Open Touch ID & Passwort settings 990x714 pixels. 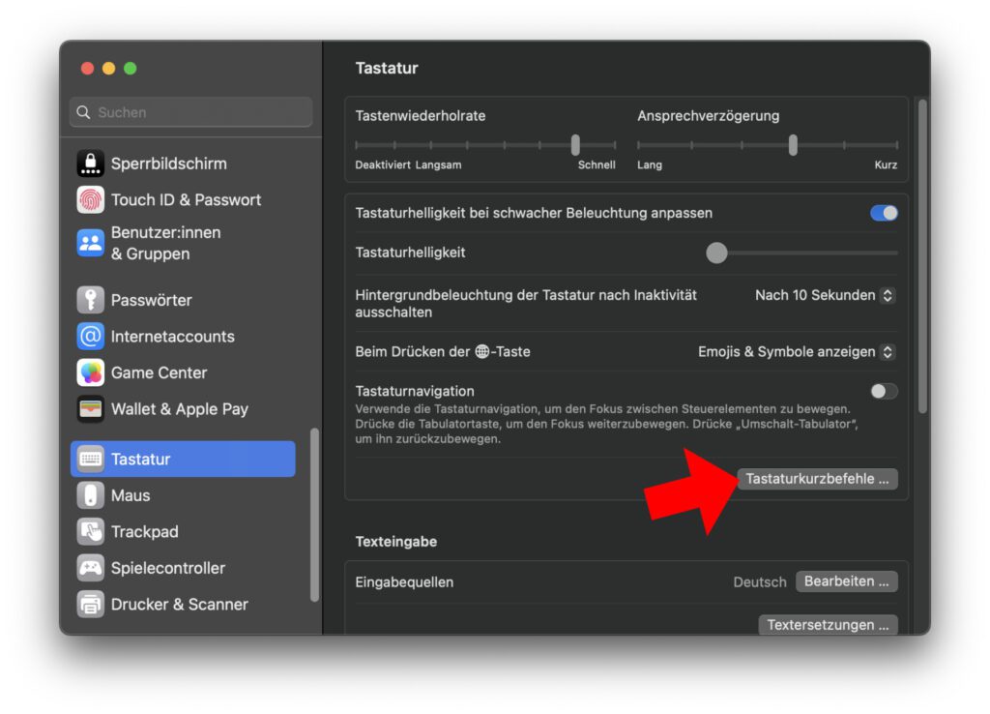[x=187, y=199]
